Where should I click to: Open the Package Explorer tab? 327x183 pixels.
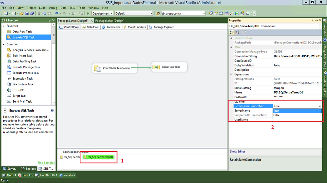point(161,27)
